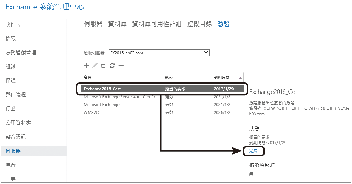Open 工具 in the sidebar
The image size is (352, 184).
[x=11, y=179]
